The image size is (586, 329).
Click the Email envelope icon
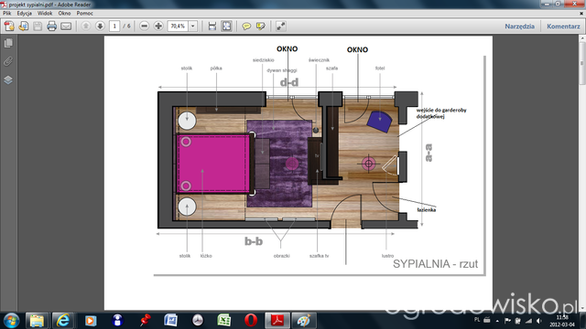click(x=66, y=27)
